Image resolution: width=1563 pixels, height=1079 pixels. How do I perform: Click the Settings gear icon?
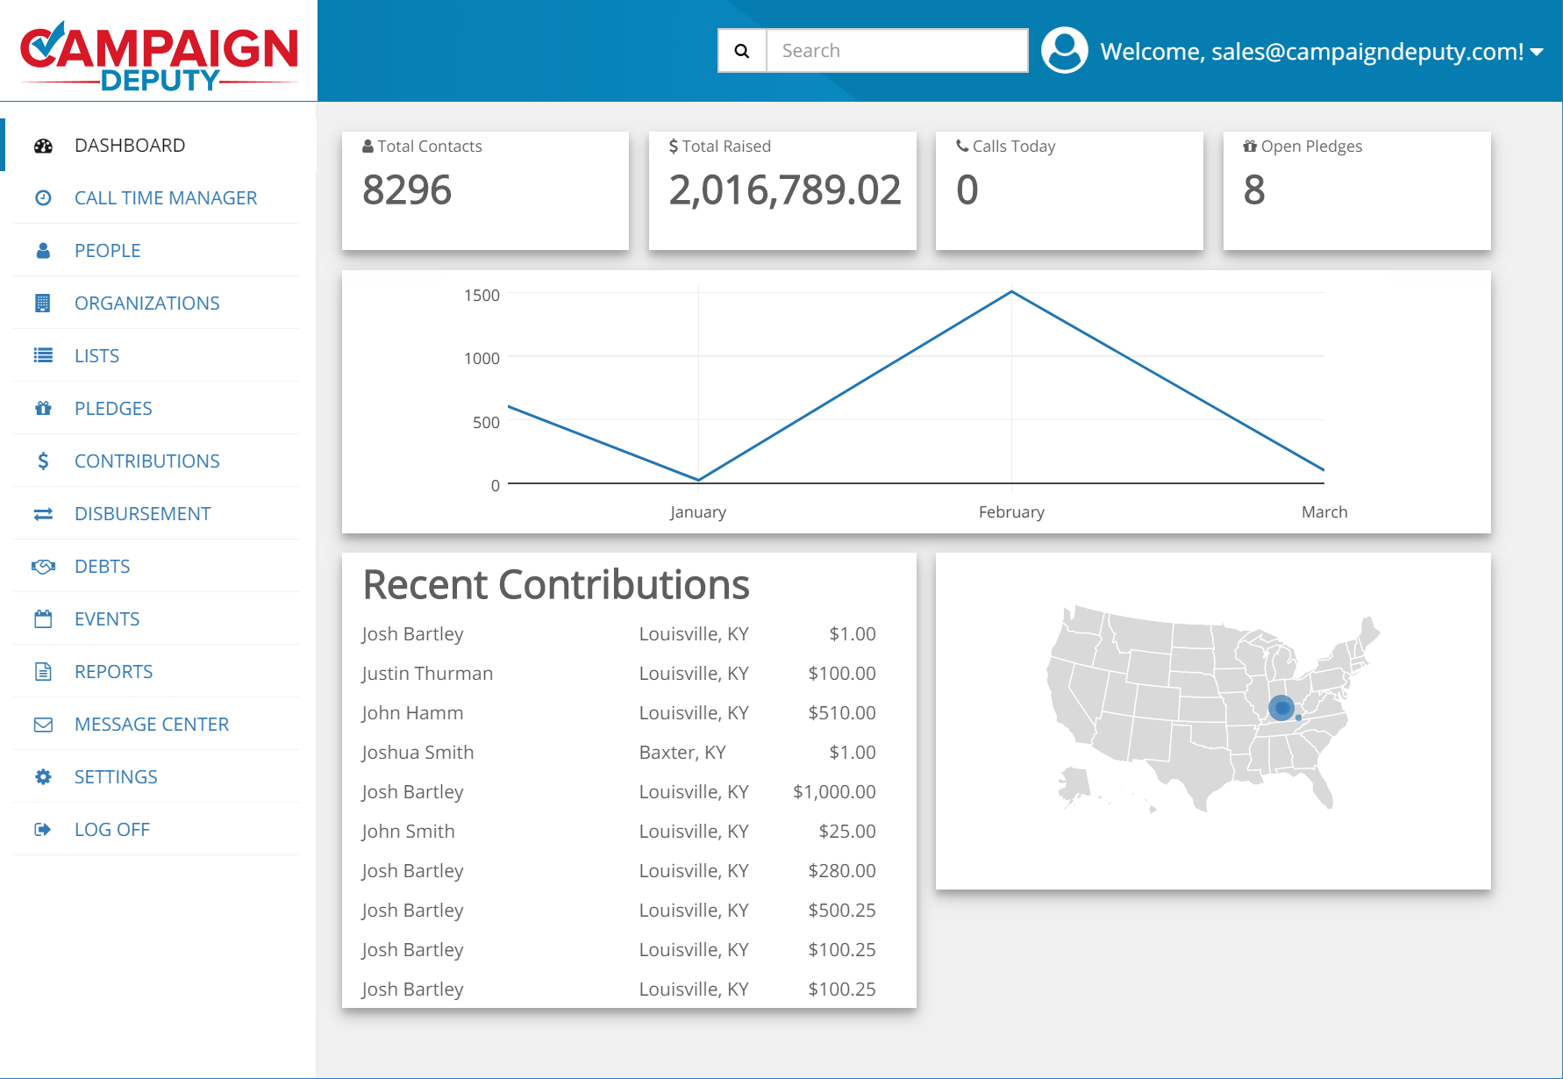pyautogui.click(x=43, y=777)
